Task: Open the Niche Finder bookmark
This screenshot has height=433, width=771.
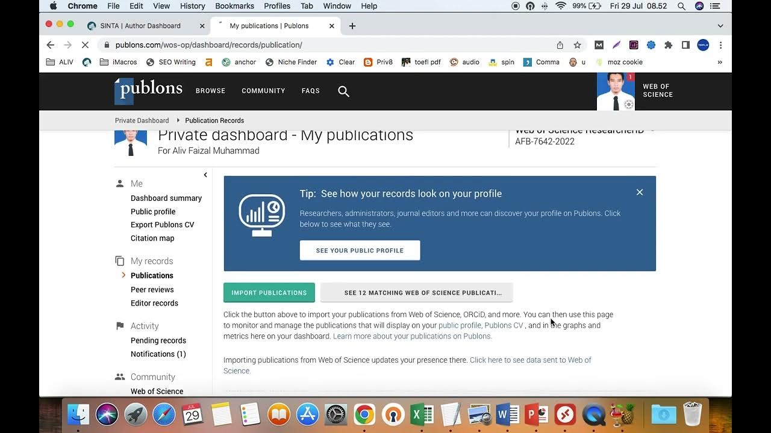Action: point(292,62)
